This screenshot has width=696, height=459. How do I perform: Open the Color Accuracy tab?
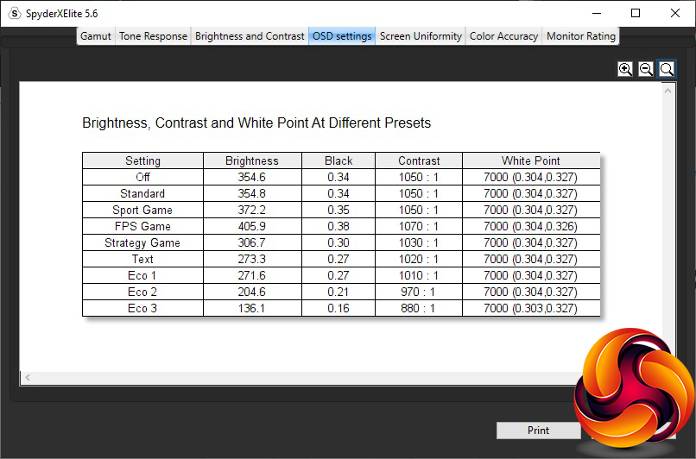(503, 36)
